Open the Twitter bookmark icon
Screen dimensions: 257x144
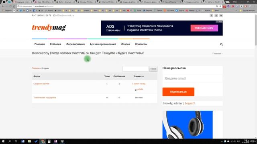click(x=20, y=10)
